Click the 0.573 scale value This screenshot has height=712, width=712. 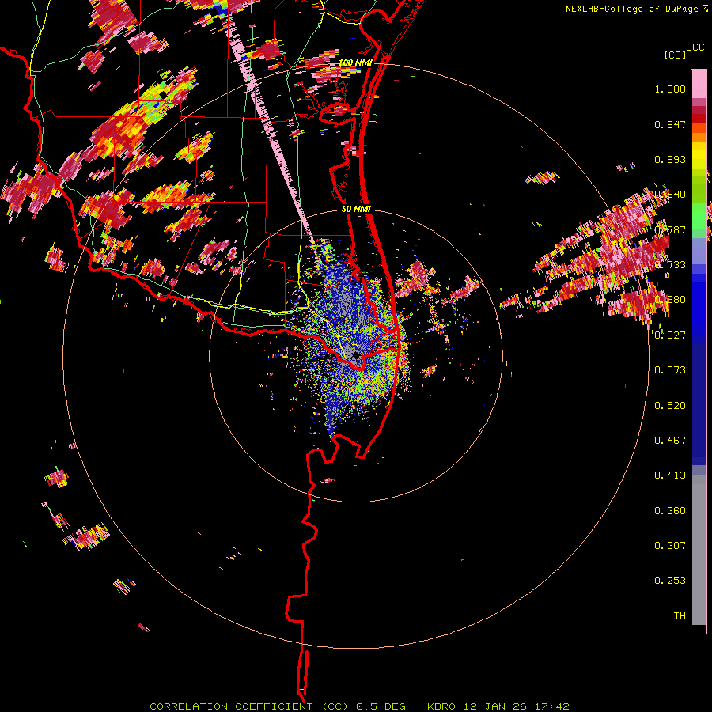coord(670,369)
